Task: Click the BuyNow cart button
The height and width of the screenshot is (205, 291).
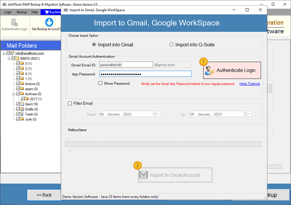Action: [x=51, y=12]
